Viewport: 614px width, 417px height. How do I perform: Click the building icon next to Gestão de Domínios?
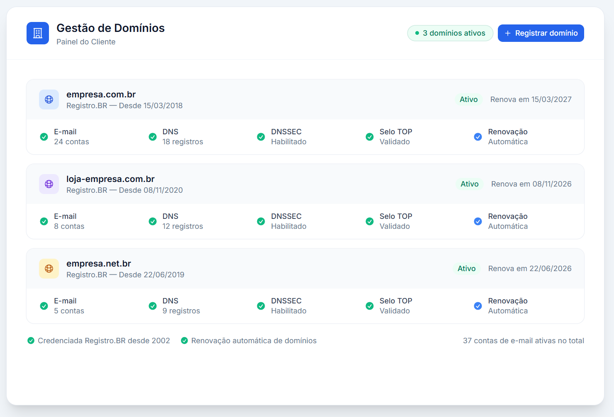37,33
